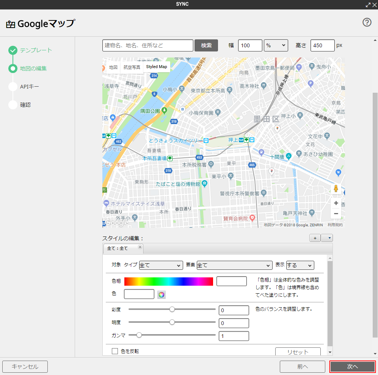The height and width of the screenshot is (375, 378).
Task: Open the 利用規約 link on map
Action: (x=335, y=225)
